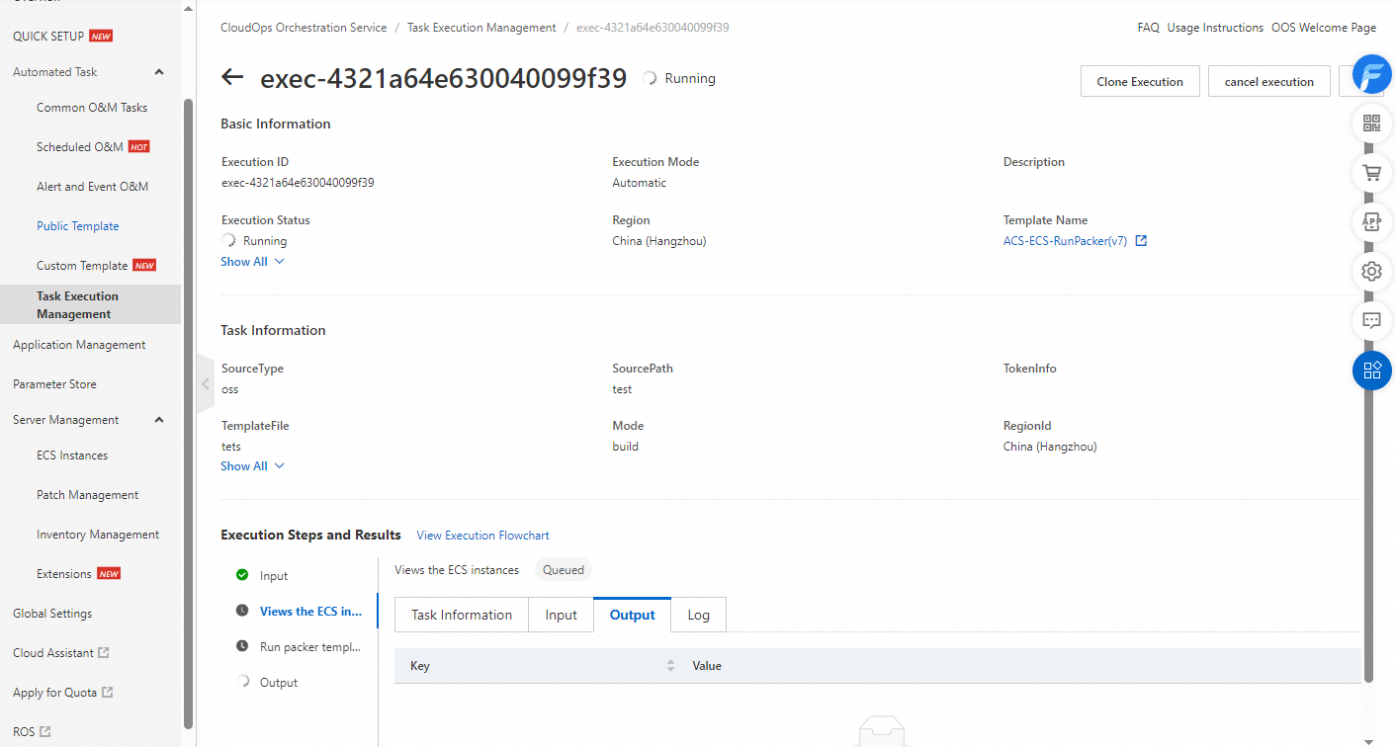Open the Task Information tab

[461, 615]
